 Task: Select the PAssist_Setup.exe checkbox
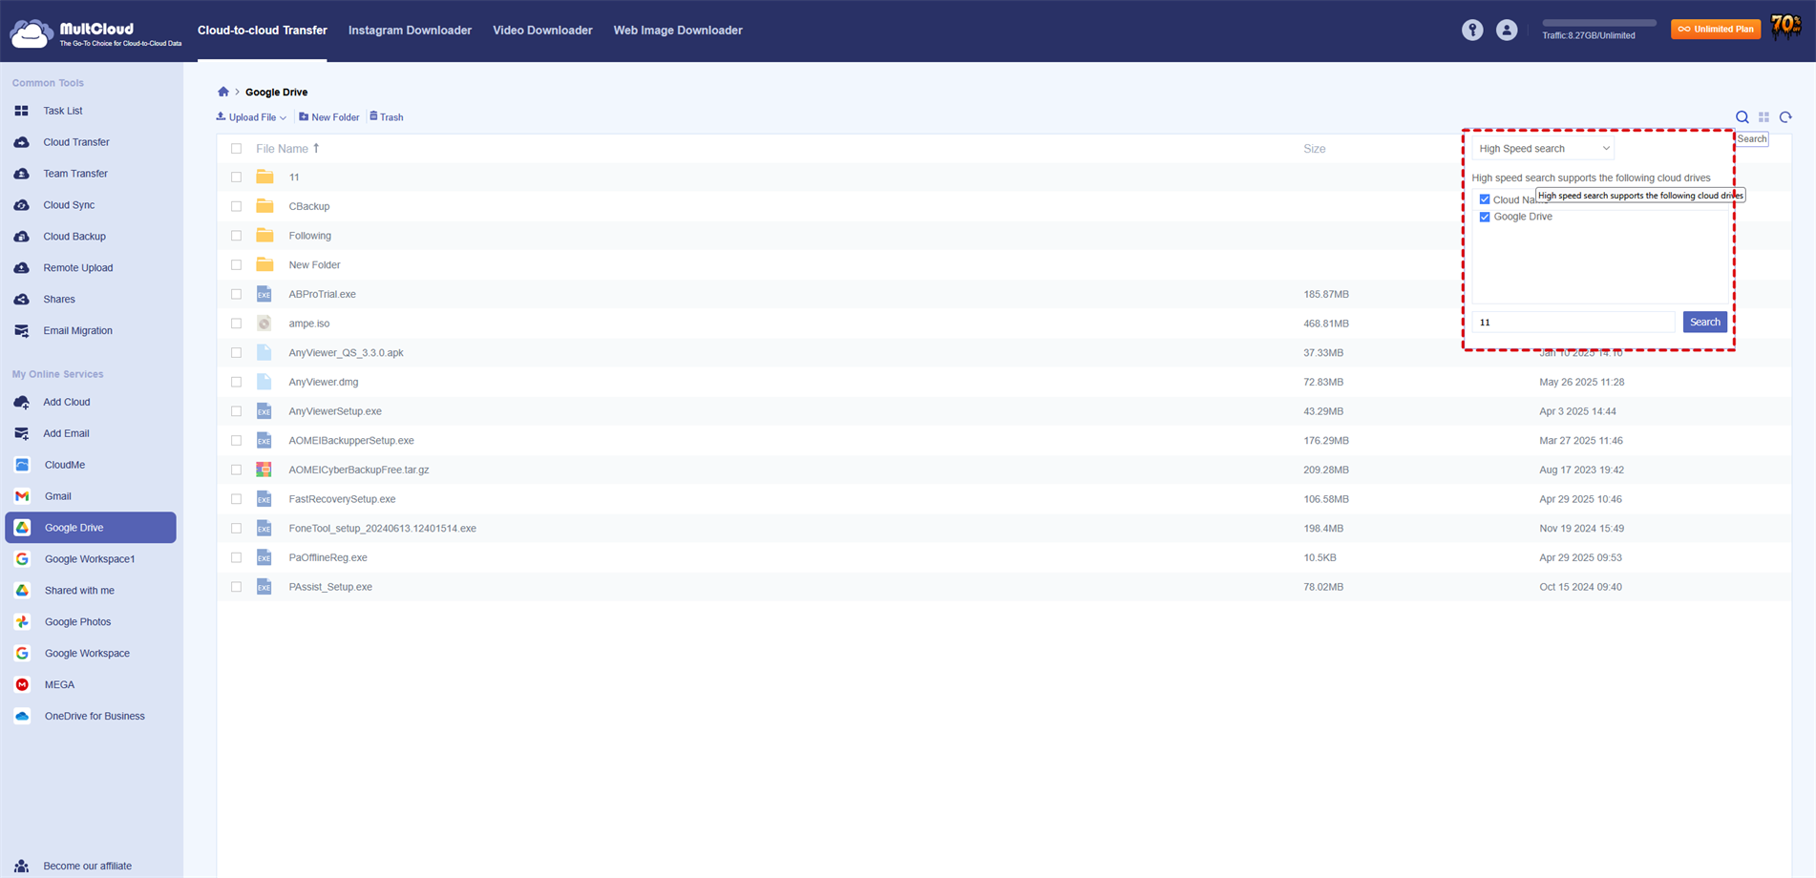pos(236,587)
